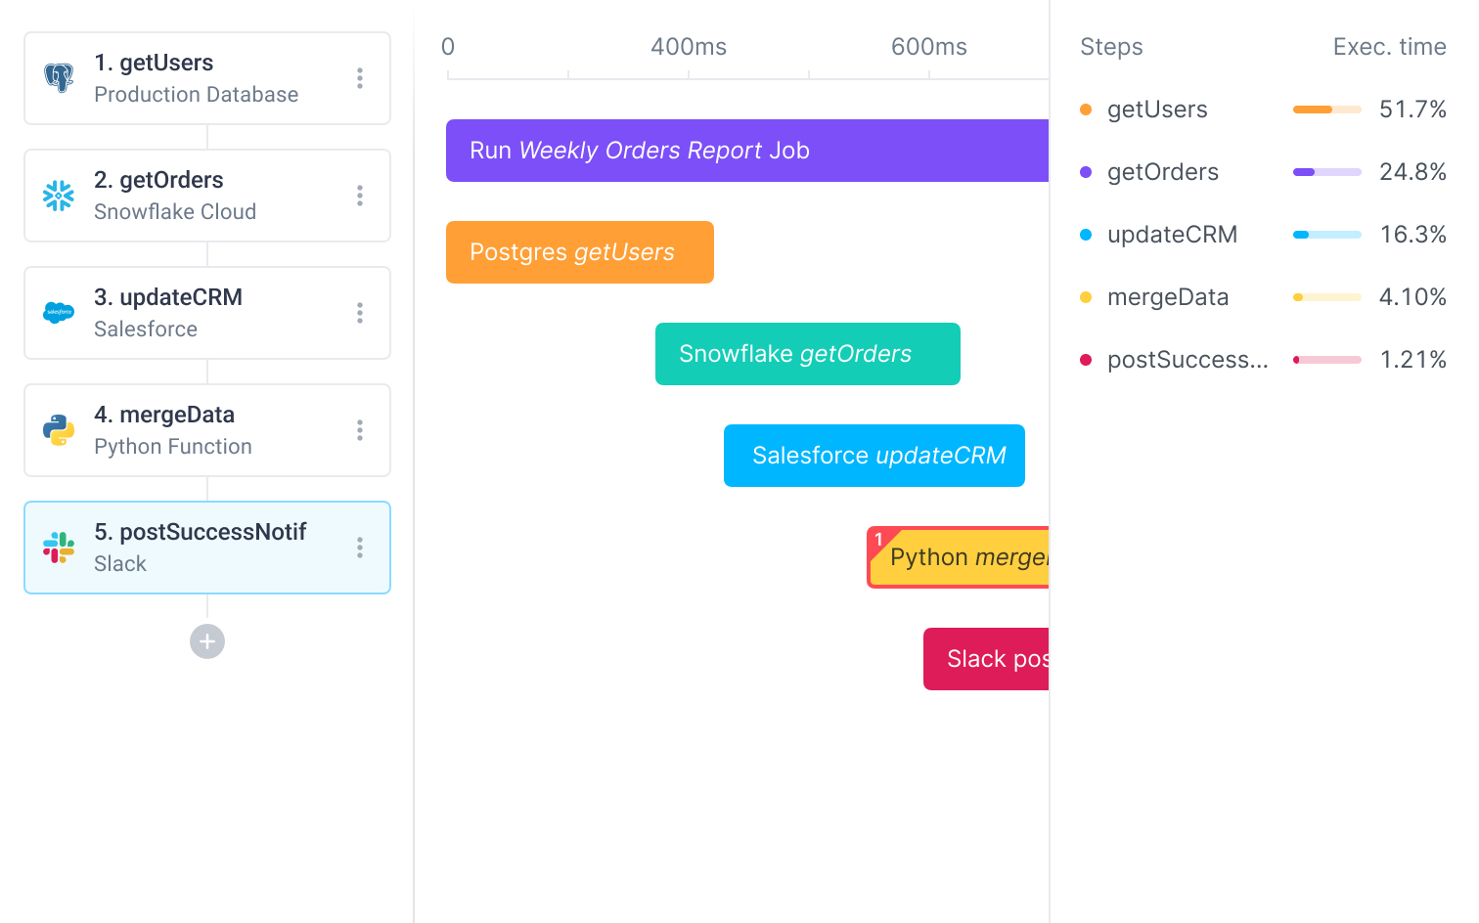Image resolution: width=1479 pixels, height=923 pixels.
Task: Click the error badge on Python mergeData bar
Action: [878, 539]
